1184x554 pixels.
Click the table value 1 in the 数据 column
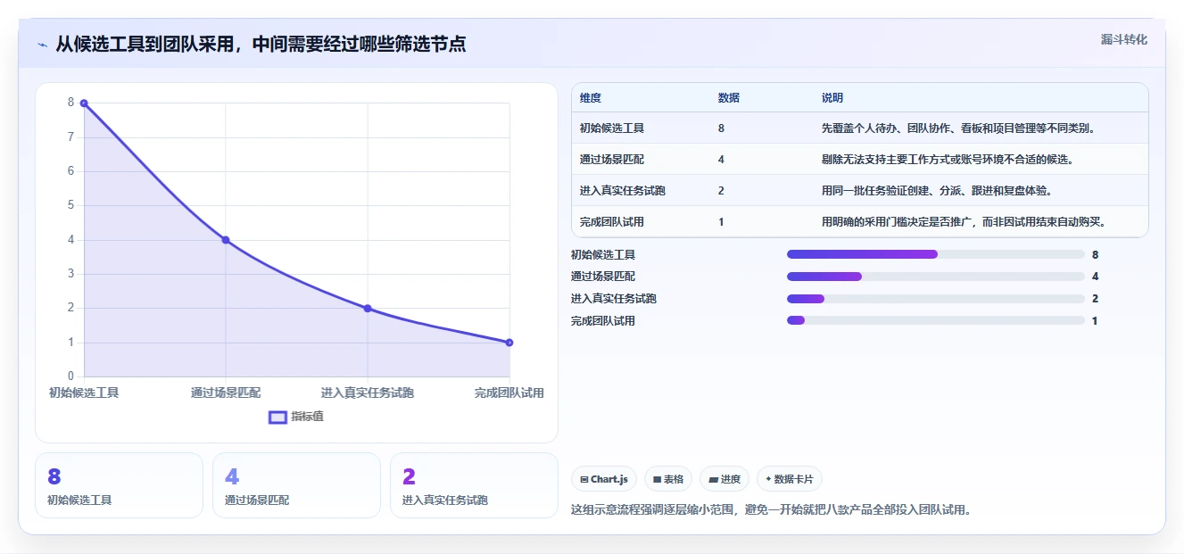(x=721, y=222)
